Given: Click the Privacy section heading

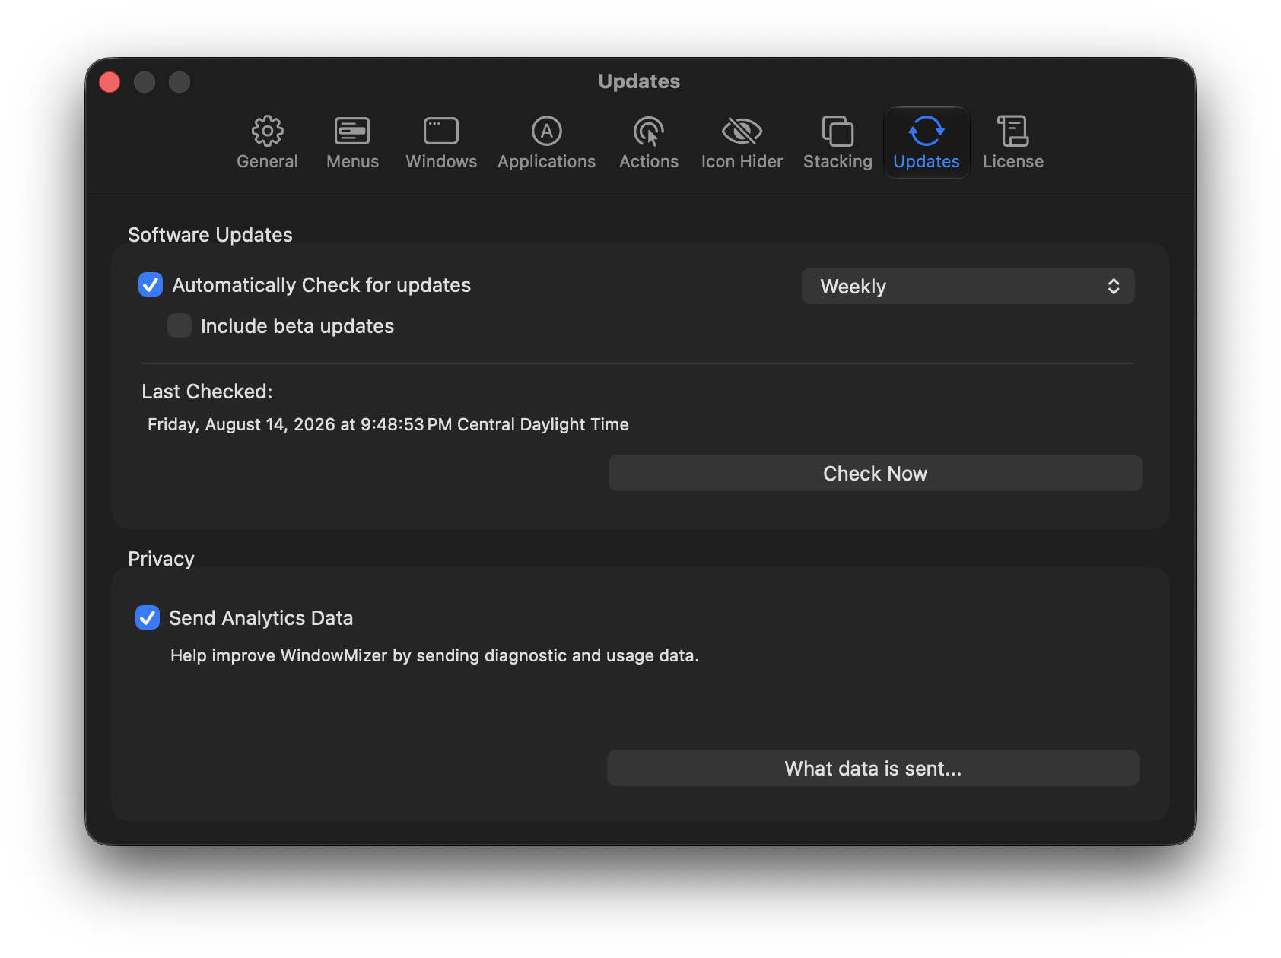Looking at the screenshot, I should (161, 559).
